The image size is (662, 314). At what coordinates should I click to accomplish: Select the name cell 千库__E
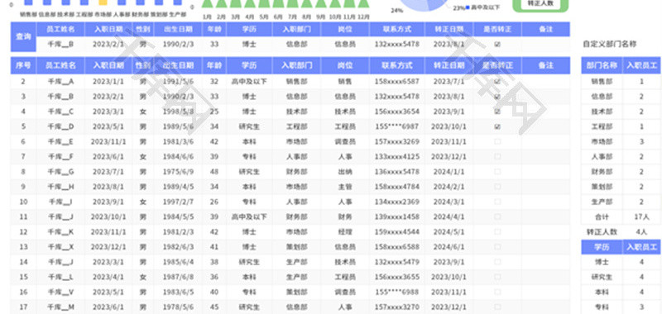(60, 141)
